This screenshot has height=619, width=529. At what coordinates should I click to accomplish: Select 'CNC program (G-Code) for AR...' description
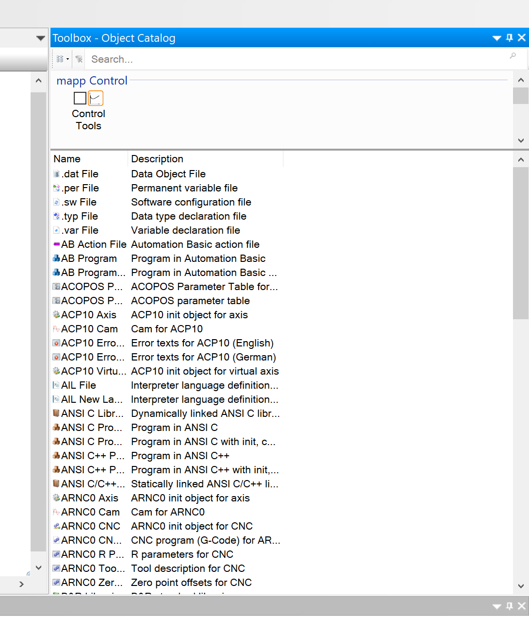point(206,540)
